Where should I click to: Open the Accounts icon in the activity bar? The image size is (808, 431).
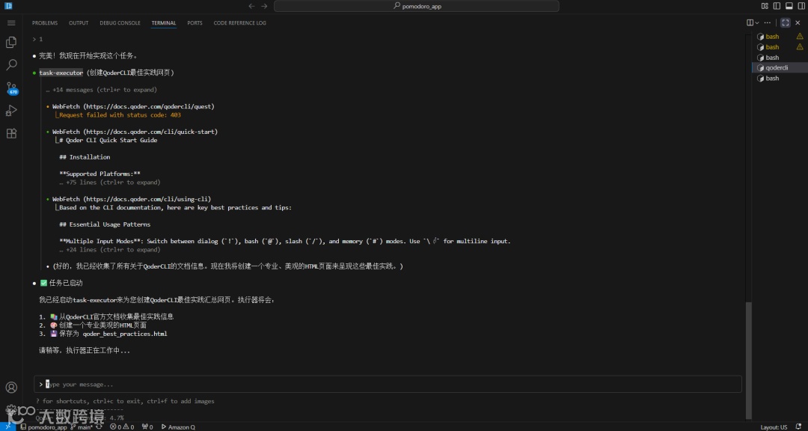pos(10,387)
